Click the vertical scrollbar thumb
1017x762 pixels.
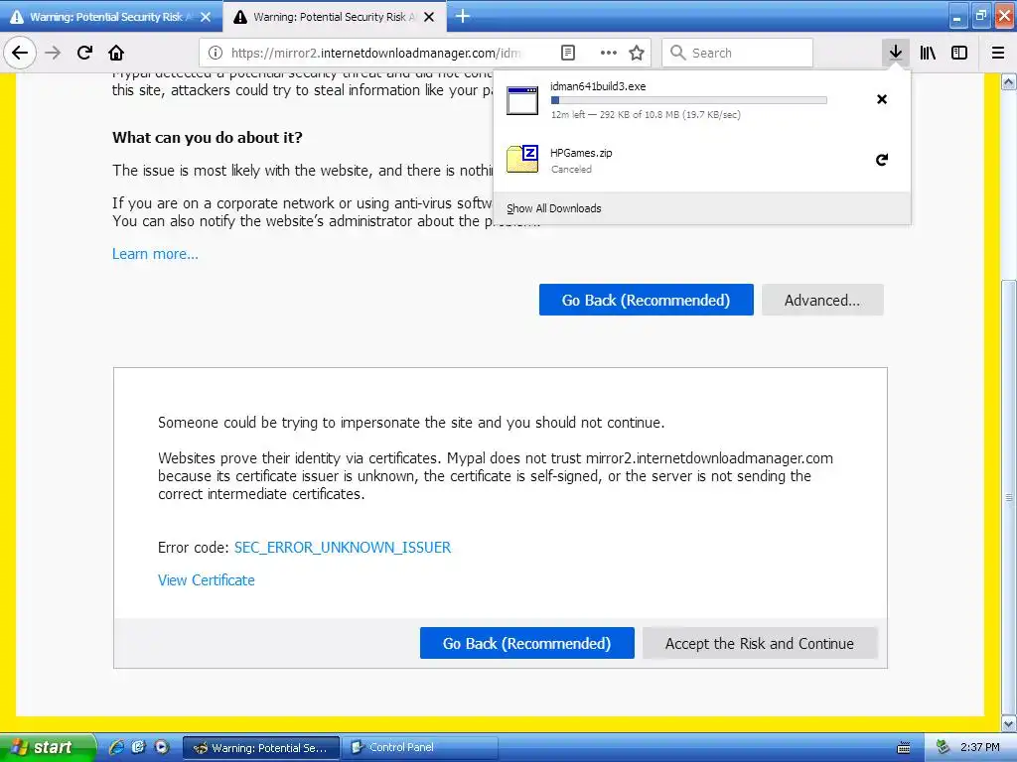1009,496
